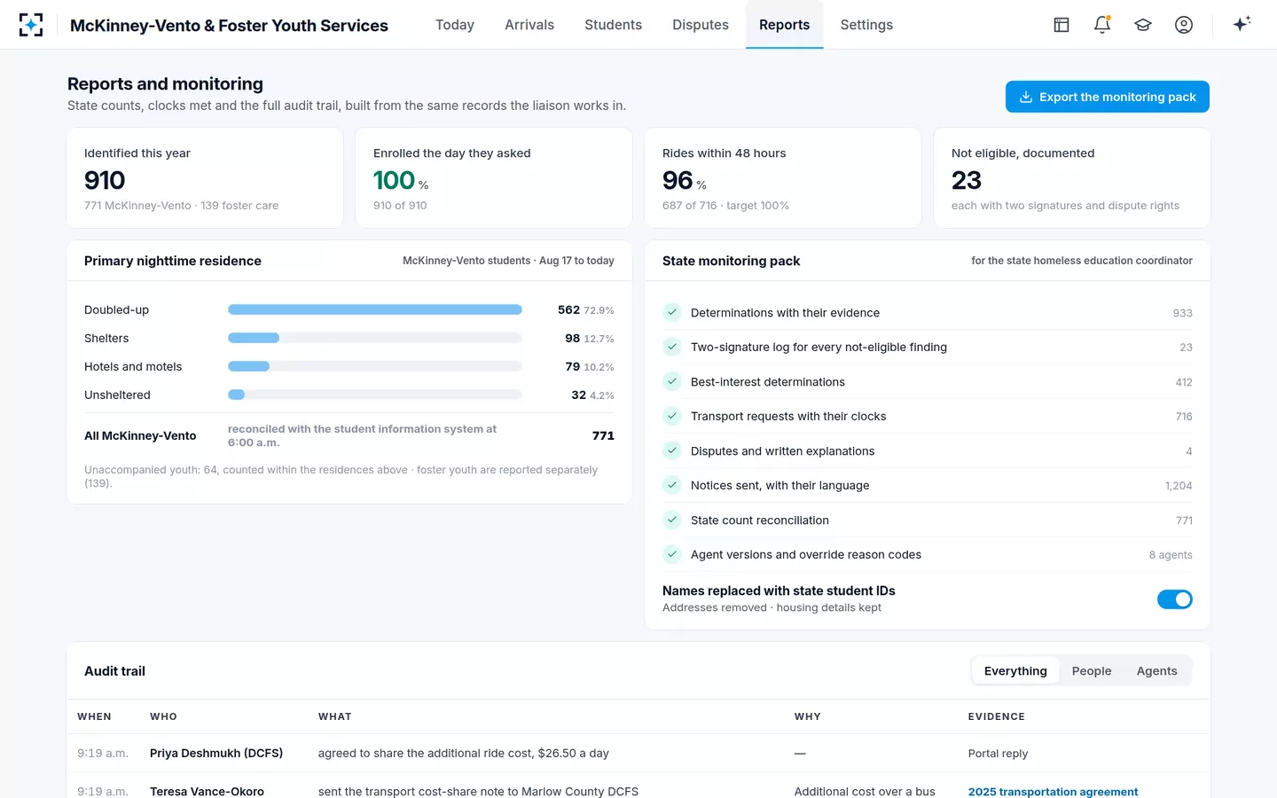
Task: Export the monitoring pack
Action: pos(1108,97)
